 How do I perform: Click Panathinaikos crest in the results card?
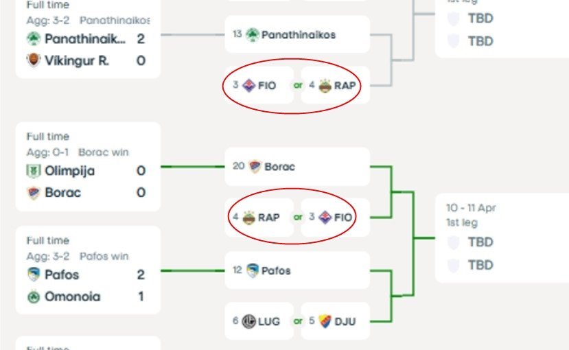click(34, 38)
